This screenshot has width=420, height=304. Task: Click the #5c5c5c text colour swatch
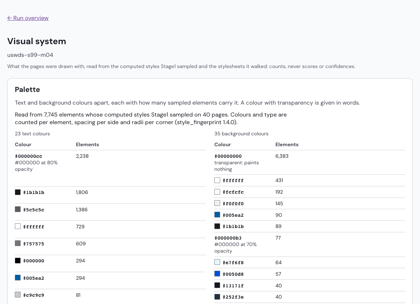point(18,209)
